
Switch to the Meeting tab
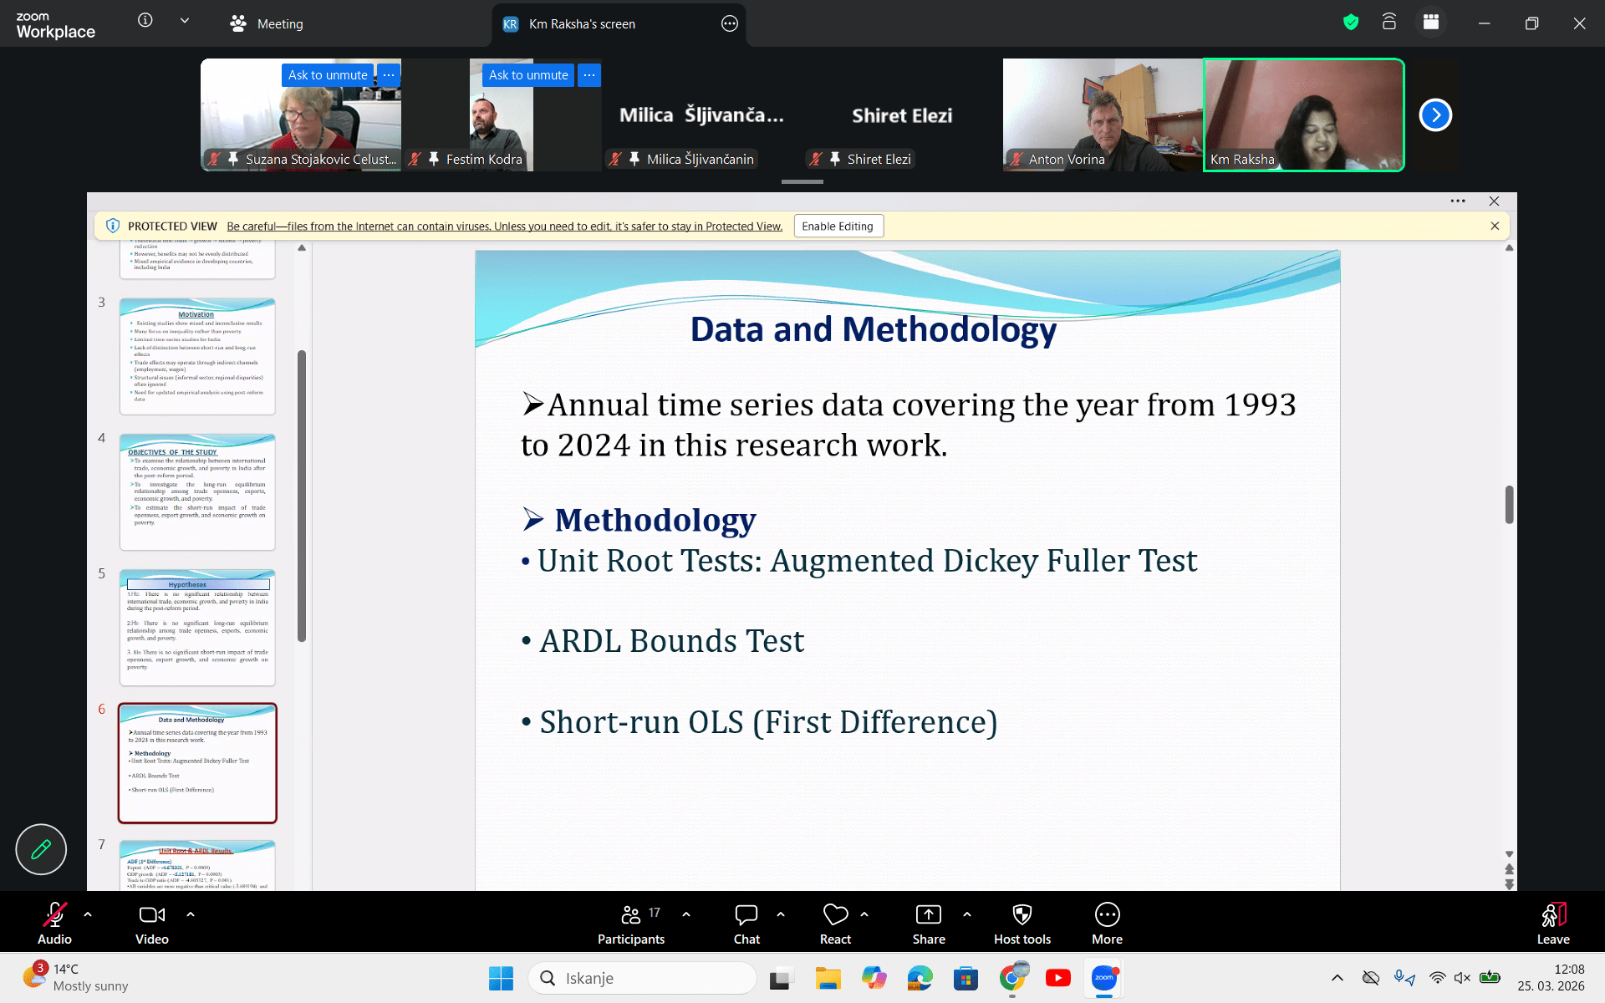tap(267, 23)
